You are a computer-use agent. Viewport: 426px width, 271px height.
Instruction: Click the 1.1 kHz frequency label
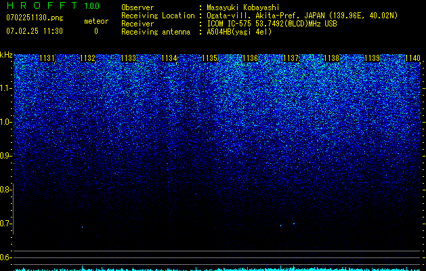[x=5, y=88]
